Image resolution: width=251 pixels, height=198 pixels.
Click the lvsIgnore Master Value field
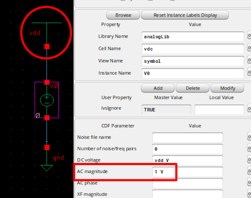(x=166, y=110)
